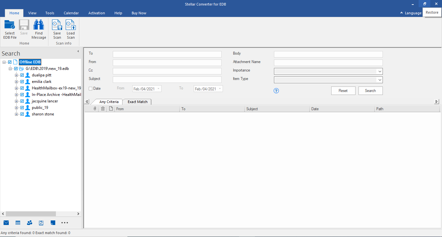The image size is (442, 237).
Task: Open the Contacts view icon in bottom bar
Action: coord(30,223)
